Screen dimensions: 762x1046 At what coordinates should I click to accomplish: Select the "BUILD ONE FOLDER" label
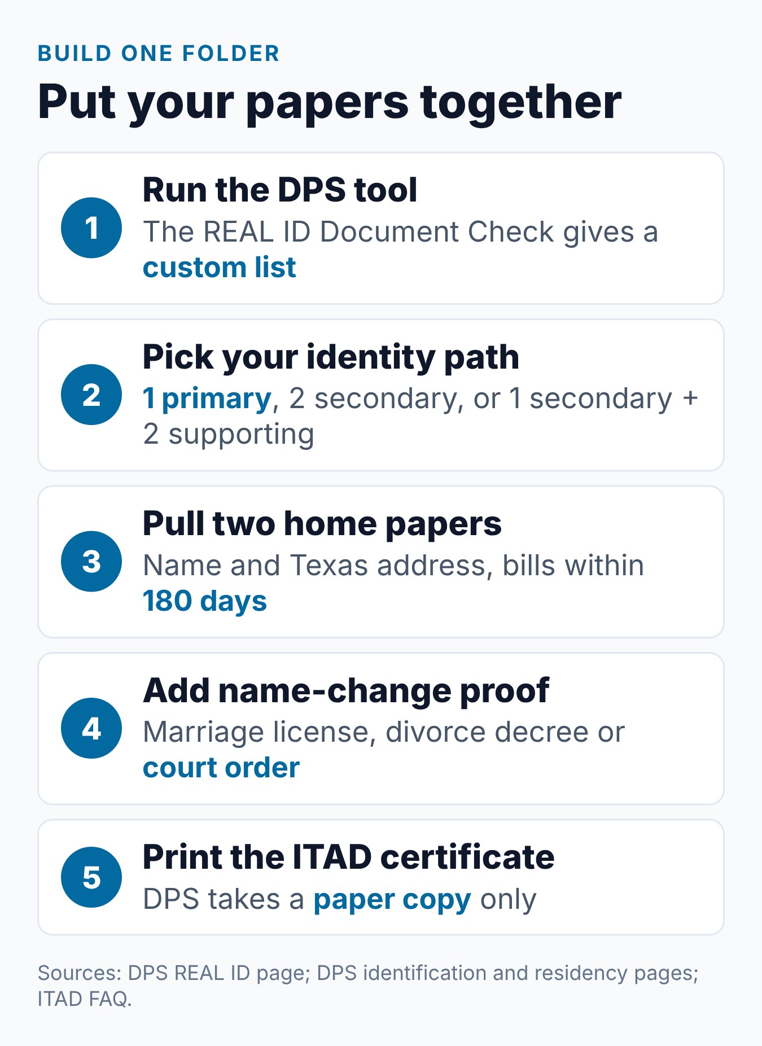[x=159, y=54]
